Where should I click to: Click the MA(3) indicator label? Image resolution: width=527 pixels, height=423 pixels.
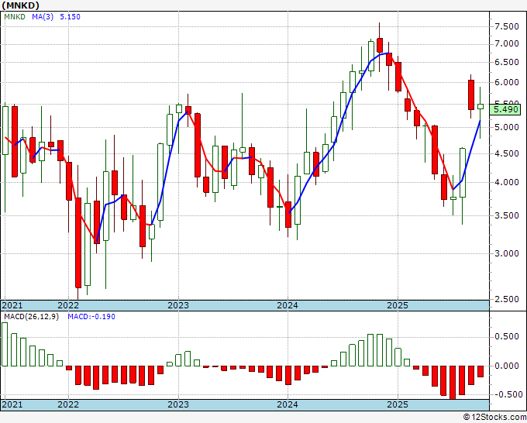(x=43, y=17)
